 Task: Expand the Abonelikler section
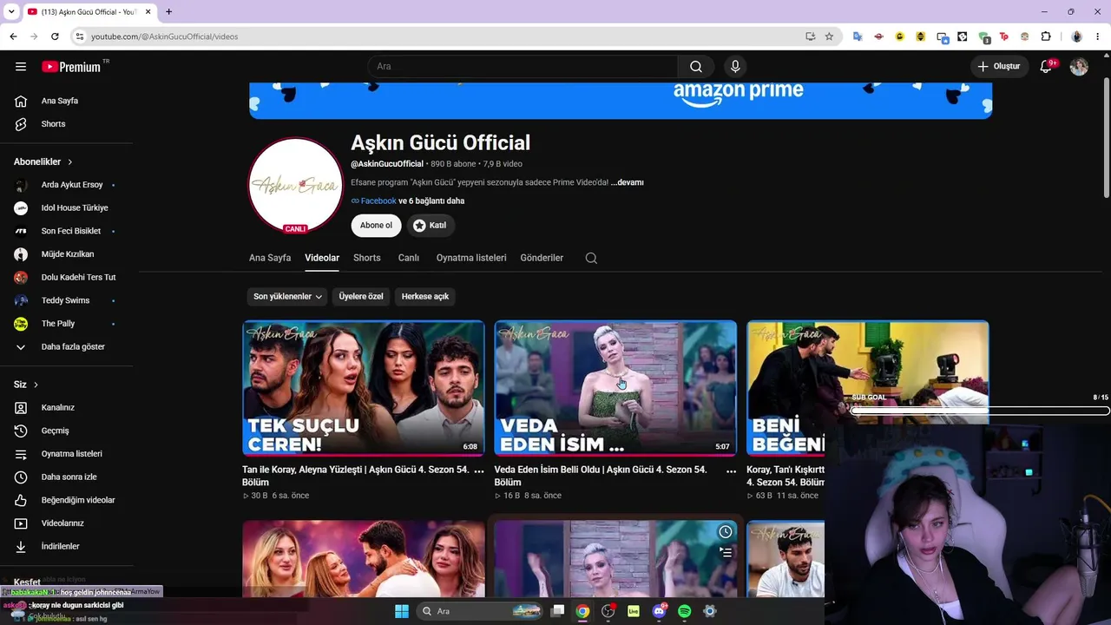(x=43, y=162)
